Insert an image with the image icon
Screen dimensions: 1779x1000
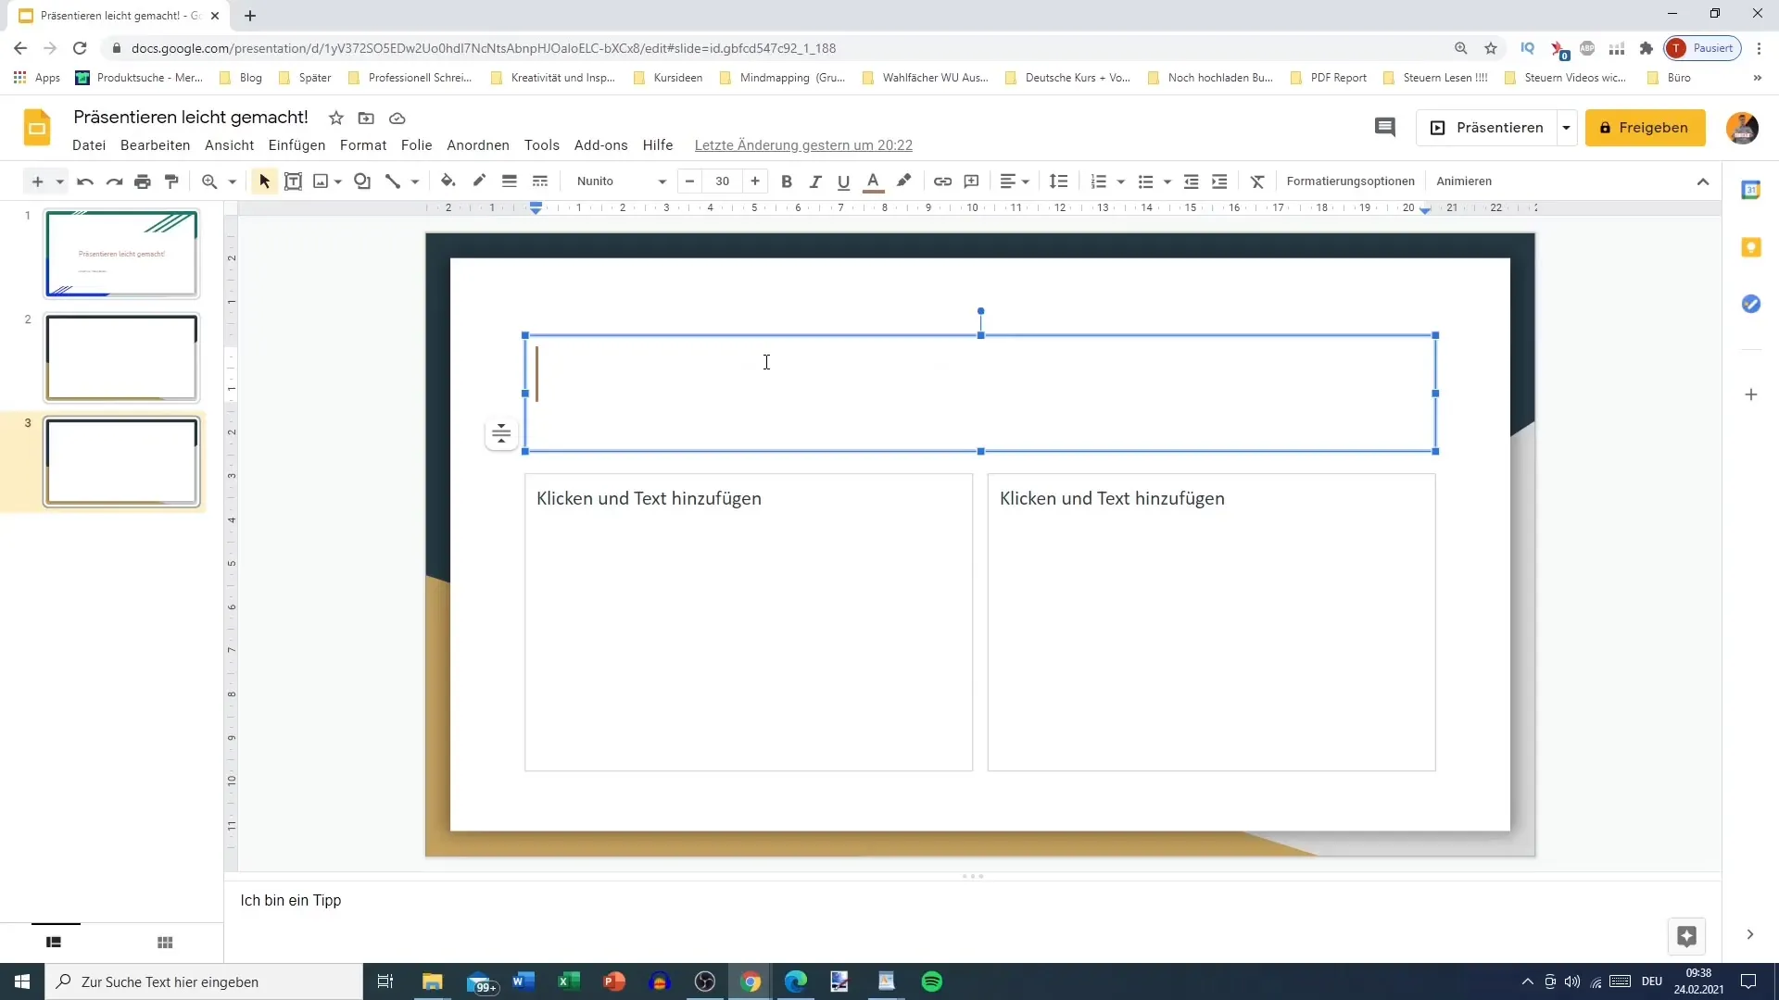321,181
